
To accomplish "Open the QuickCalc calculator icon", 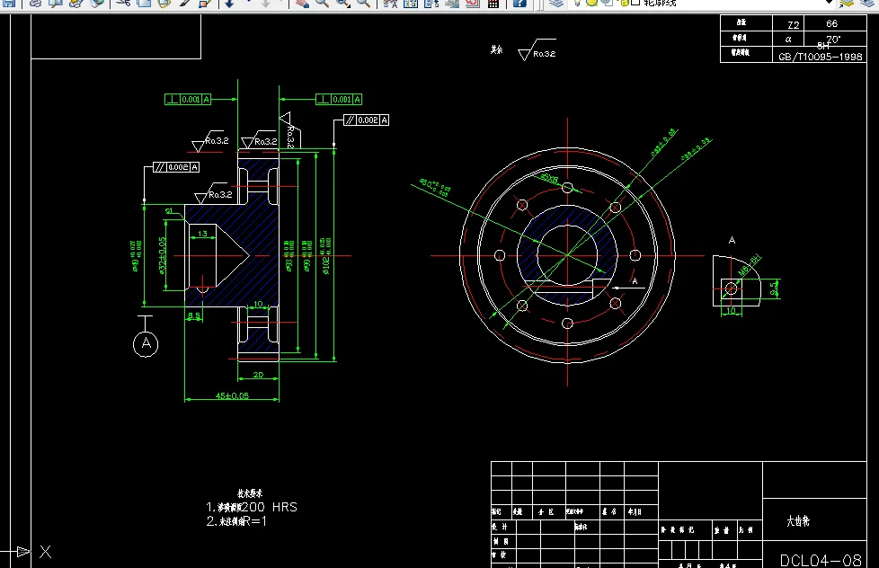I will pyautogui.click(x=493, y=3).
